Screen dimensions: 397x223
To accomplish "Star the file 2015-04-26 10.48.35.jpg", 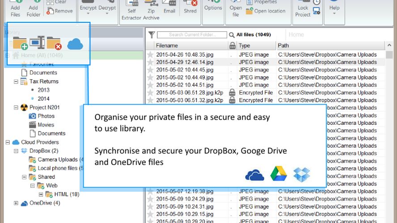I will (x=150, y=54).
